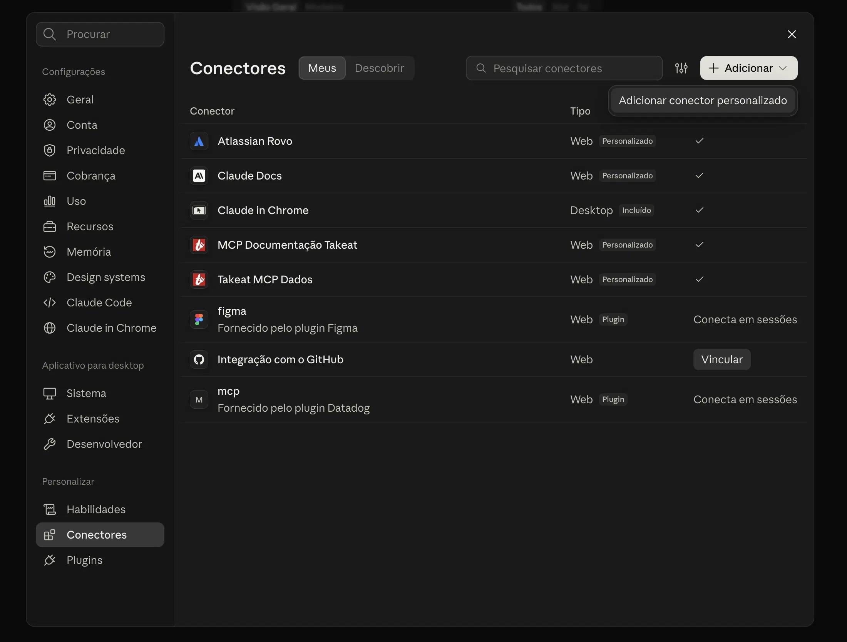
Task: Open Geral settings gear icon
Action: 50,100
